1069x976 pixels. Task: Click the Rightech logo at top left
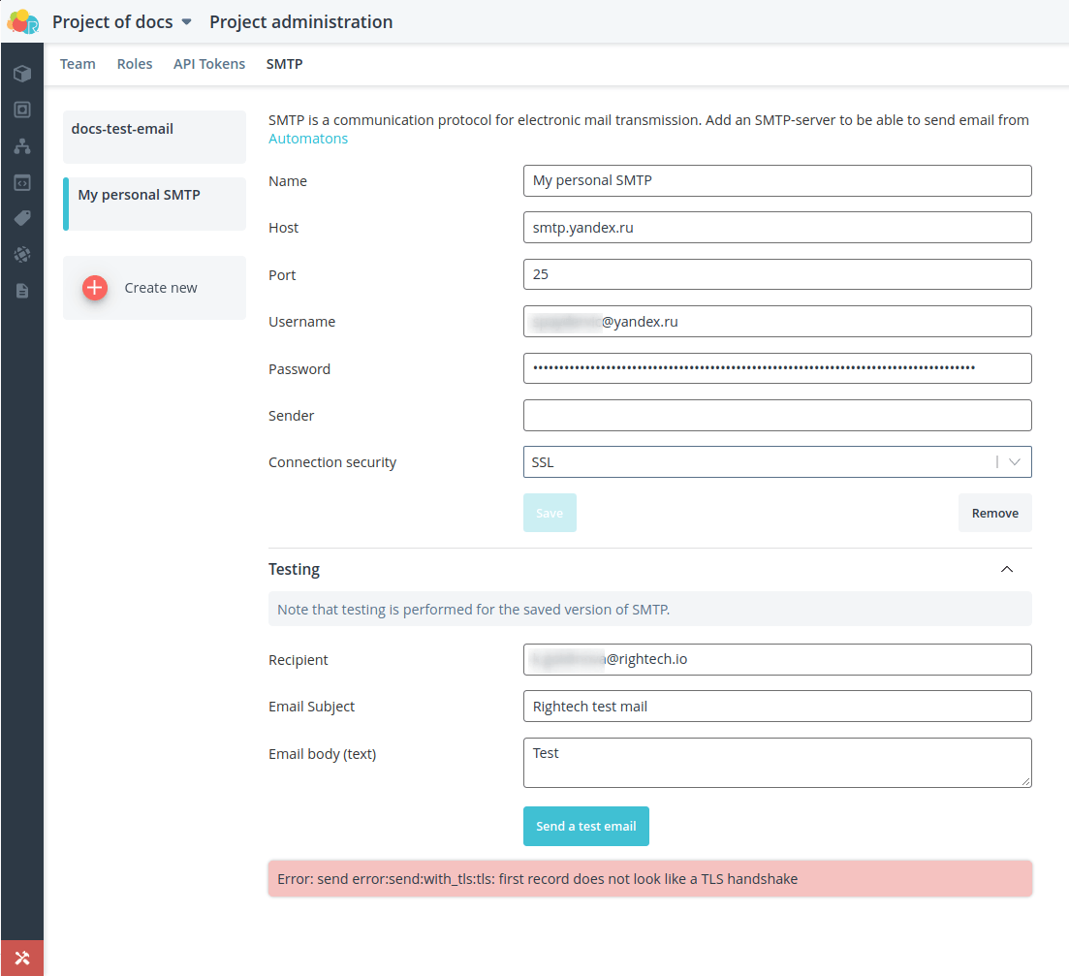22,22
